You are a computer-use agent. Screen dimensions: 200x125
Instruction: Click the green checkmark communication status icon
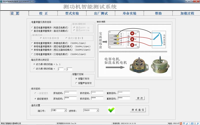point(111,110)
